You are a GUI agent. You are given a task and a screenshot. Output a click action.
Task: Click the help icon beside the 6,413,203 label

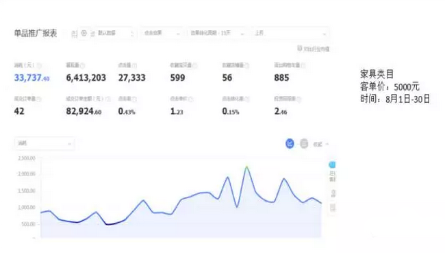(x=82, y=65)
